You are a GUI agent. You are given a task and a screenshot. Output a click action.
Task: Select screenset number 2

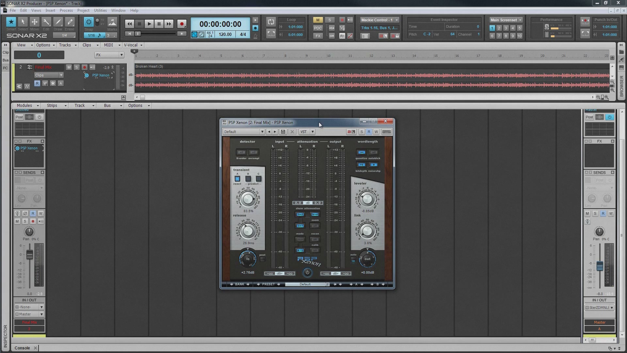[x=499, y=28]
